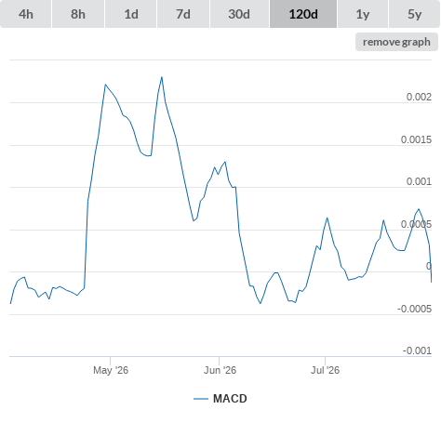Click the 0.0015 y-axis value label
This screenshot has width=441, height=423.
click(416, 139)
